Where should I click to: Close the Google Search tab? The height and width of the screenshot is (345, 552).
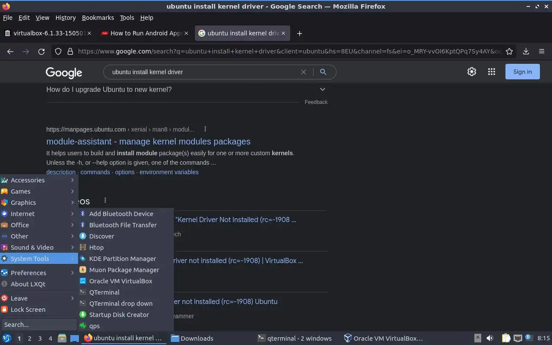click(x=283, y=33)
